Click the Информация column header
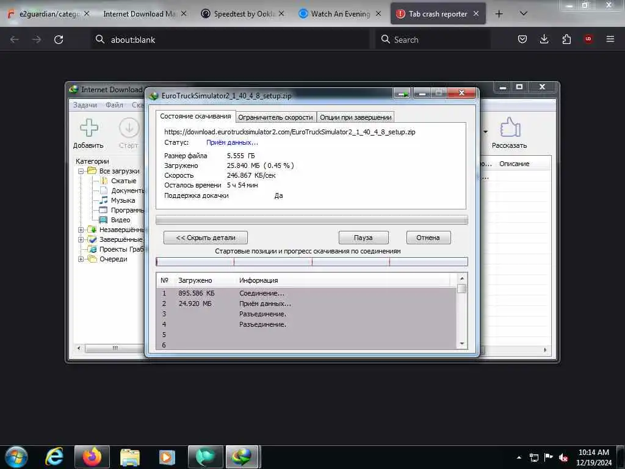The height and width of the screenshot is (469, 625). 259,280
